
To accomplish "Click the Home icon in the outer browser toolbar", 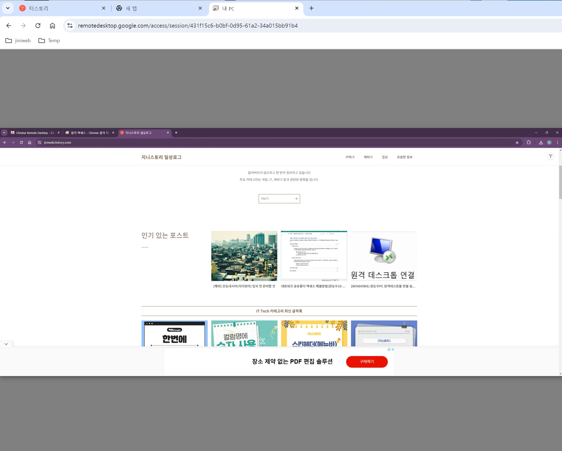I will click(x=52, y=25).
